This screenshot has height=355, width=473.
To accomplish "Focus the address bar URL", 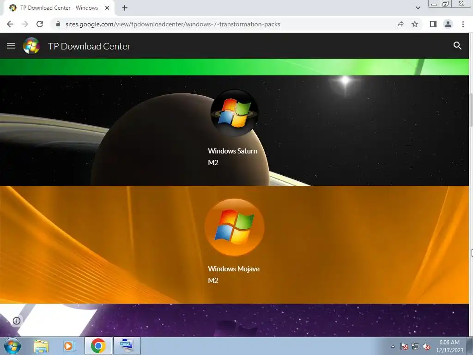I will point(173,24).
